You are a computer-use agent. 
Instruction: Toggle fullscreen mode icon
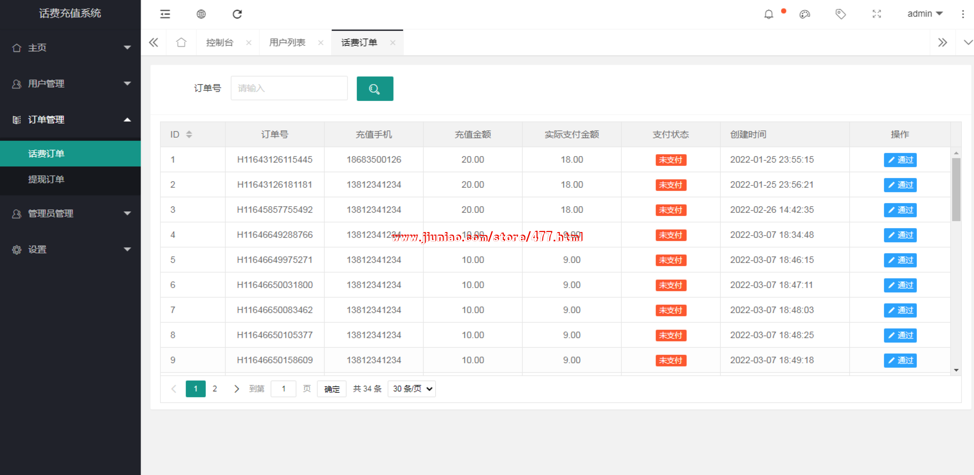pos(877,14)
